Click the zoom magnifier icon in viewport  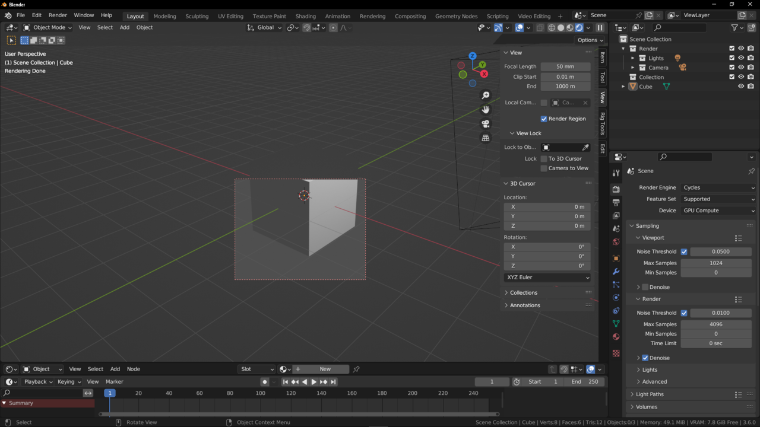pos(486,95)
